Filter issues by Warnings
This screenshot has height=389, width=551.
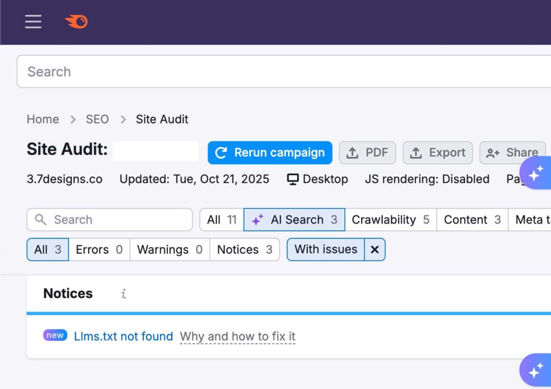(169, 249)
